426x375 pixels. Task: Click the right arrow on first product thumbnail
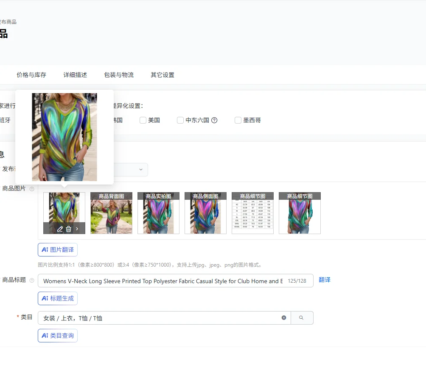coord(77,229)
